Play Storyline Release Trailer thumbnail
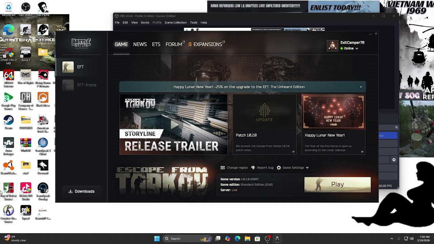The width and height of the screenshot is (434, 244). click(174, 124)
